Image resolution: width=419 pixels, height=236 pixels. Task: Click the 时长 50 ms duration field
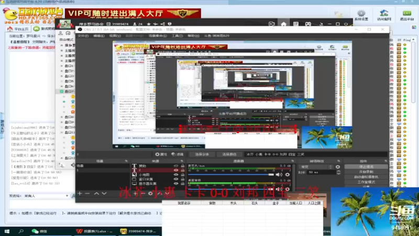coord(321,173)
